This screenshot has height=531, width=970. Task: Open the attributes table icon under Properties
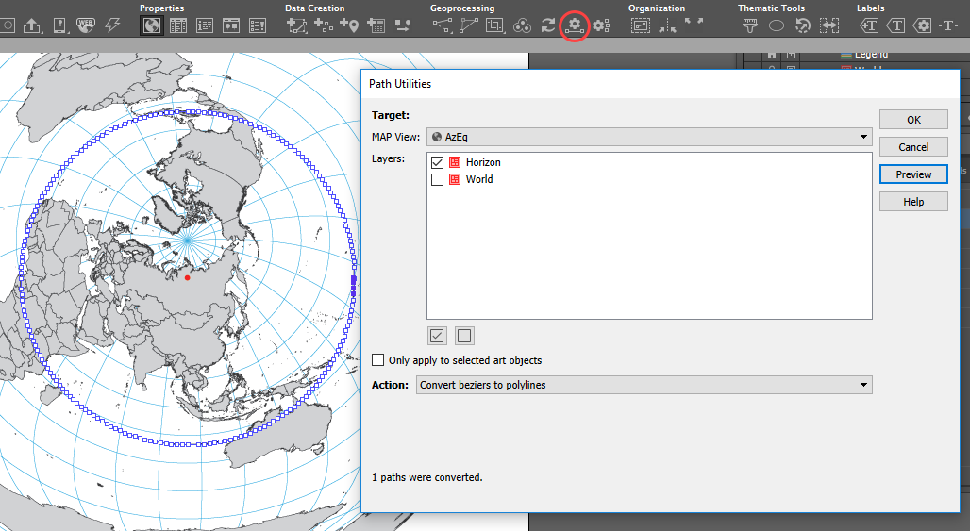point(178,25)
